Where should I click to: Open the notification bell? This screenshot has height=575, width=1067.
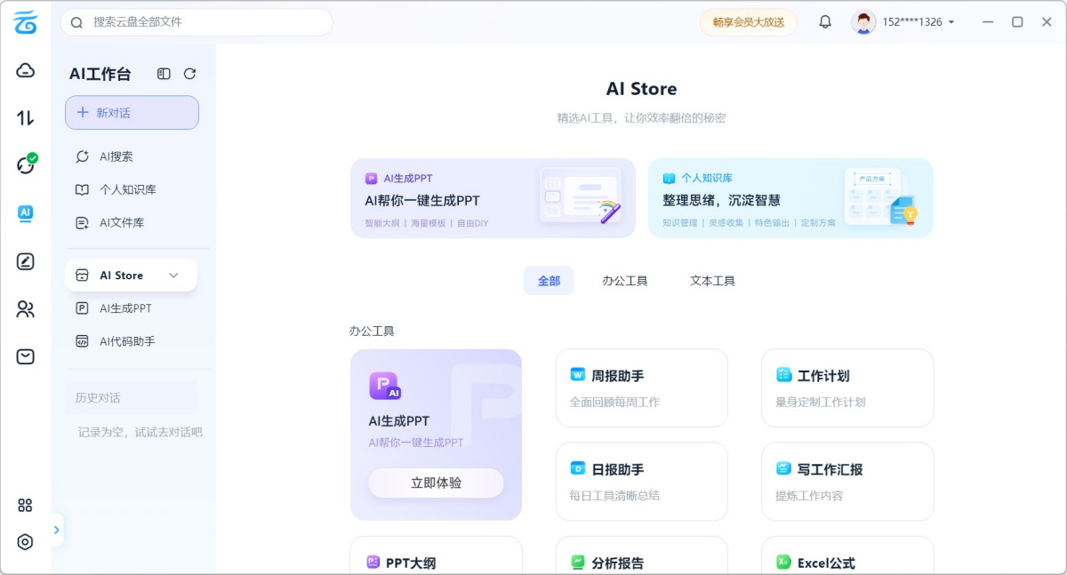click(825, 21)
